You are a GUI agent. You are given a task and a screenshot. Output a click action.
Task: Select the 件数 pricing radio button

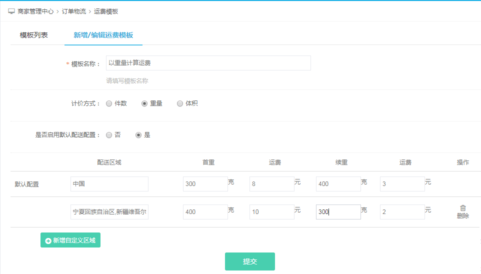109,103
